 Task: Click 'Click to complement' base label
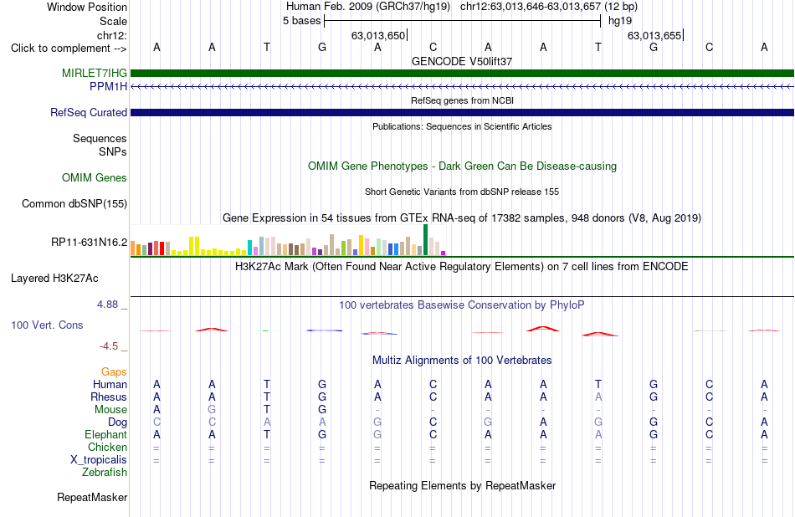[69, 49]
